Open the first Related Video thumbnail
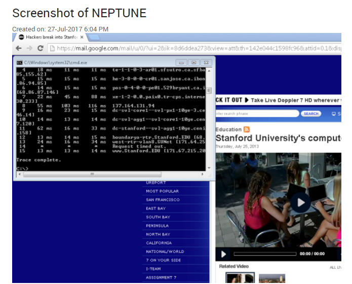 click(240, 278)
